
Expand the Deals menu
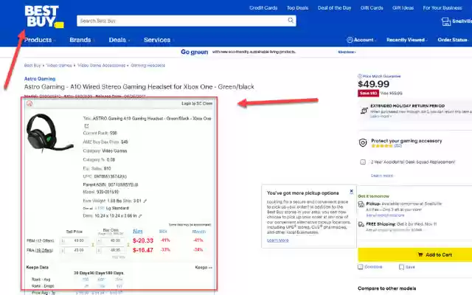click(119, 40)
